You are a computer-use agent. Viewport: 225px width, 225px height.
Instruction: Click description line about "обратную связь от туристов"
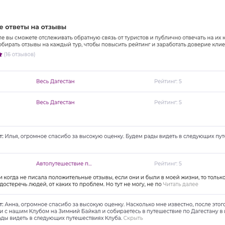point(112,38)
